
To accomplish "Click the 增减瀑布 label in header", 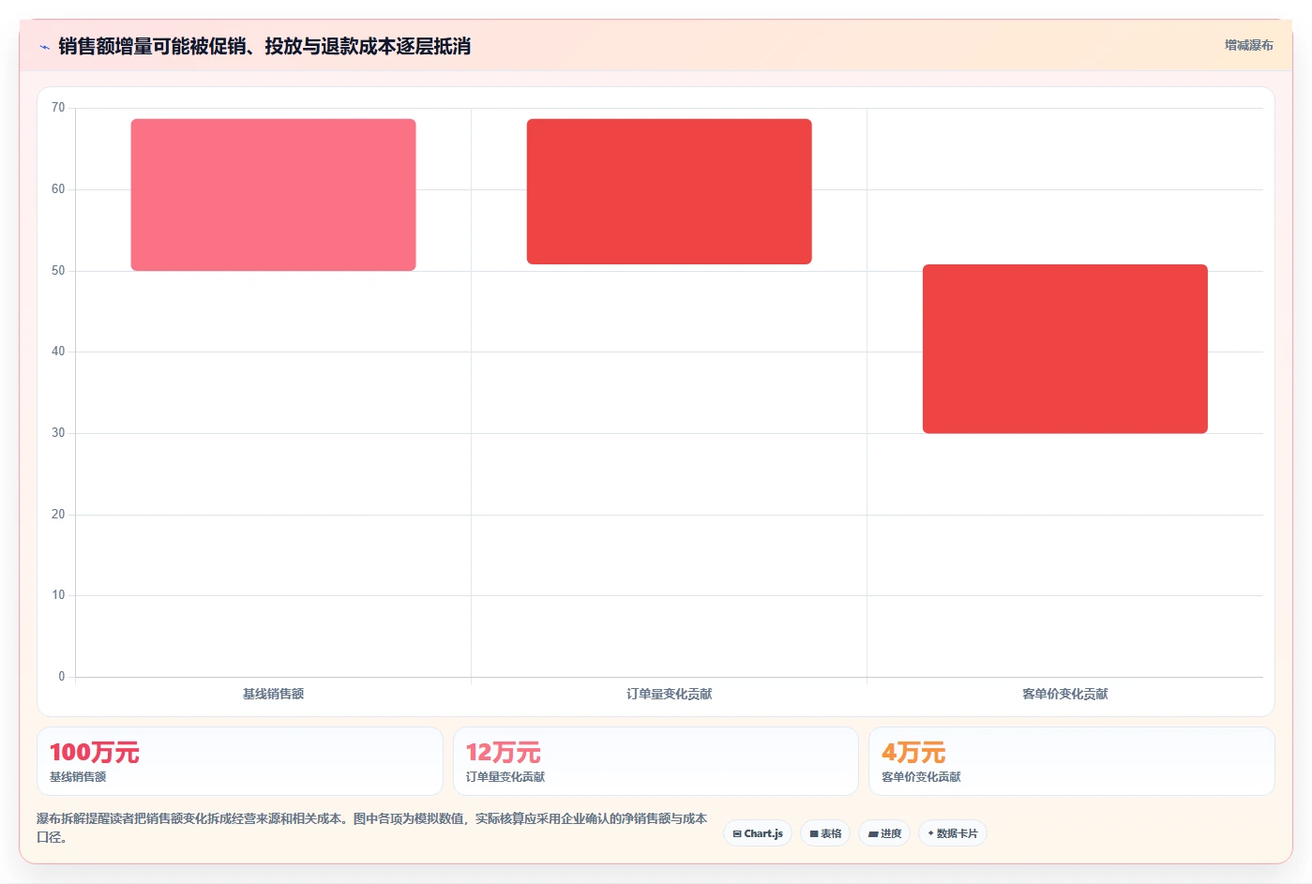I will (1248, 45).
